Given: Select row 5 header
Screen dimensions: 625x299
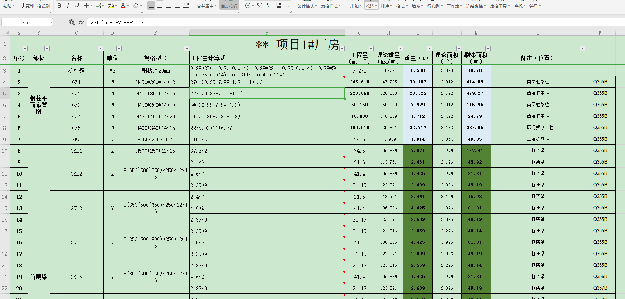Looking at the screenshot, I should pos(5,93).
